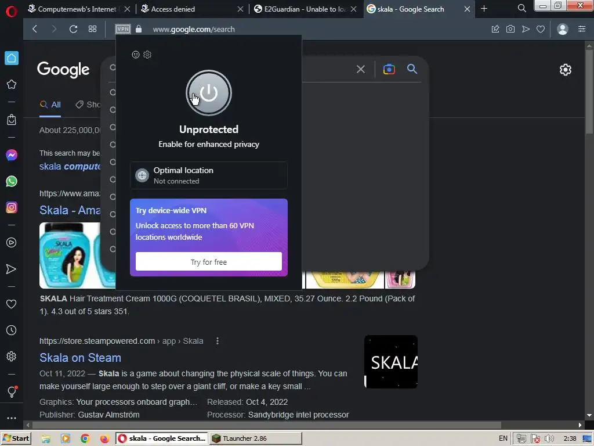Open History clock in sidebar
594x446 pixels.
tap(12, 330)
